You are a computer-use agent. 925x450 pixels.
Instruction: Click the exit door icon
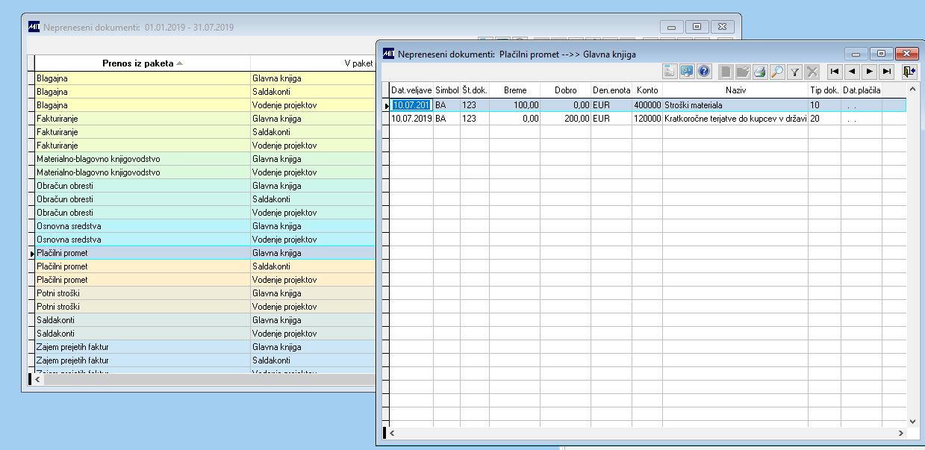tap(908, 72)
